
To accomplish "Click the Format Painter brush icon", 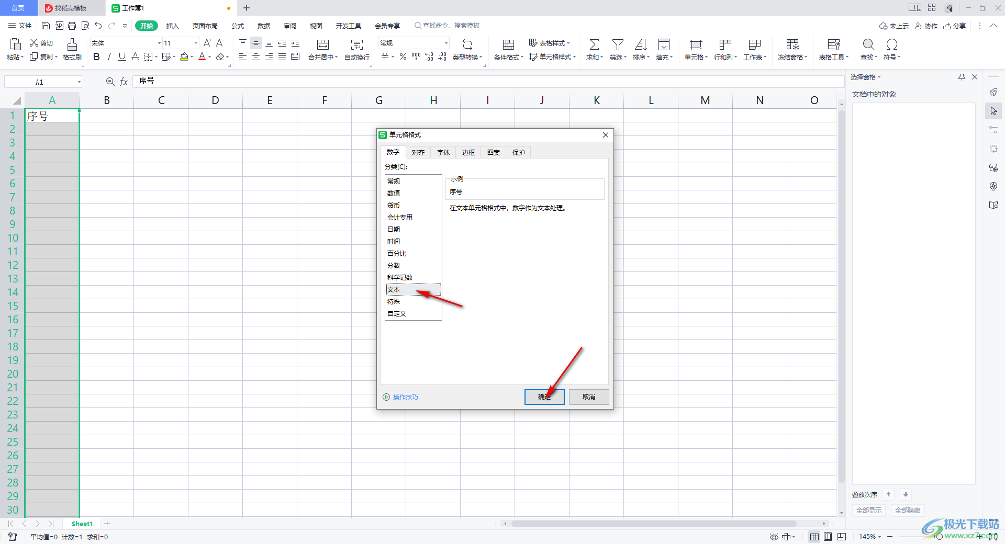I will (72, 44).
